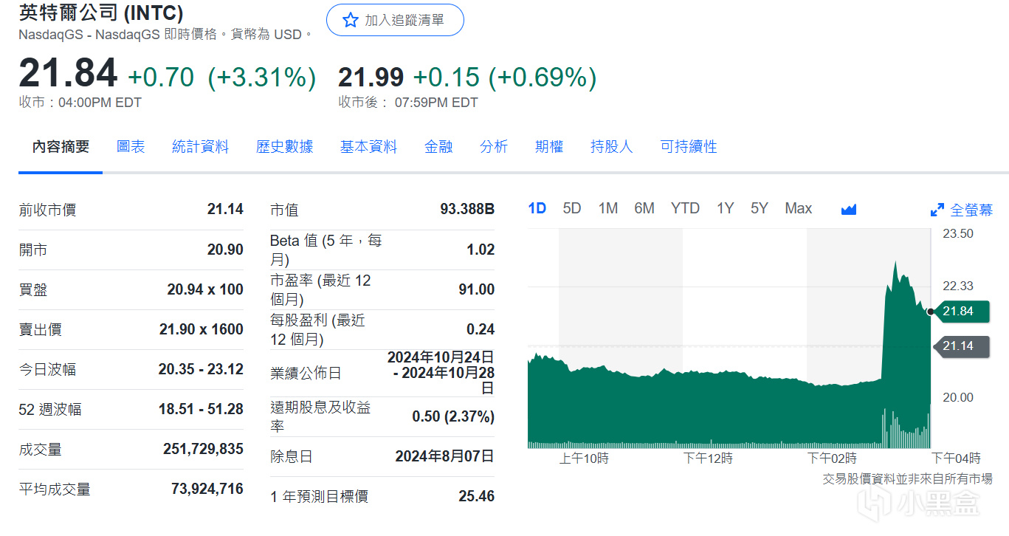Go to the 基本資料 tab

point(368,147)
